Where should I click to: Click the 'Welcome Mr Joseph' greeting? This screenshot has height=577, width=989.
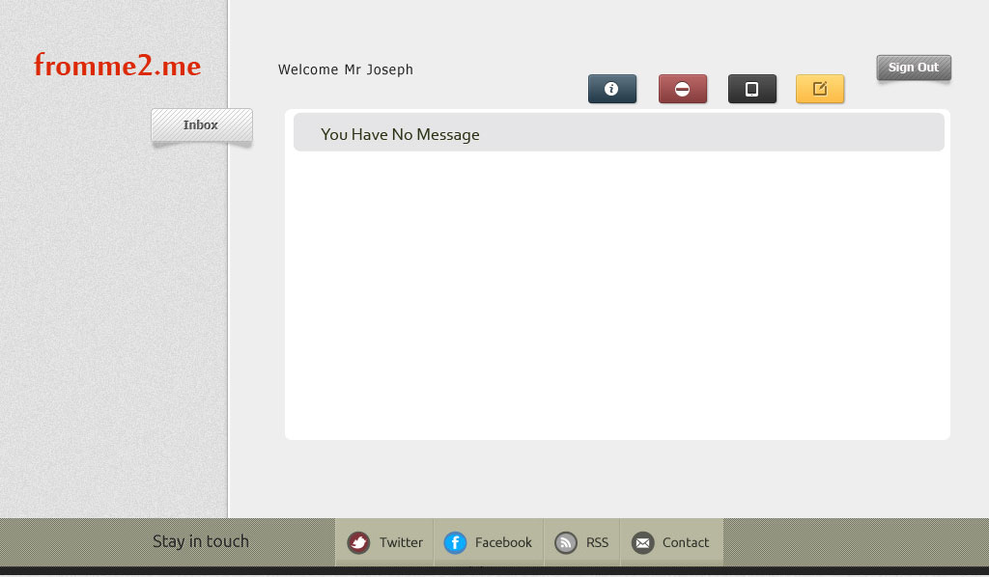(x=346, y=69)
